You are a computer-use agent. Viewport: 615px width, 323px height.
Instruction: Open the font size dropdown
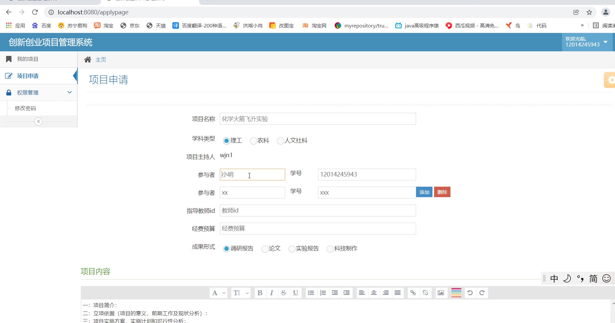[241, 293]
